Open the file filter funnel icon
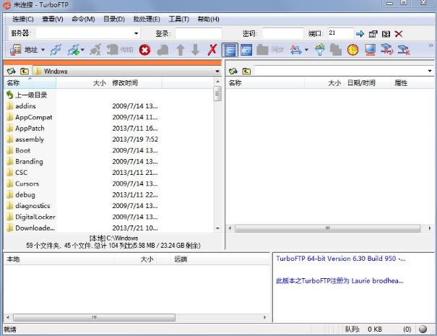 point(320,50)
